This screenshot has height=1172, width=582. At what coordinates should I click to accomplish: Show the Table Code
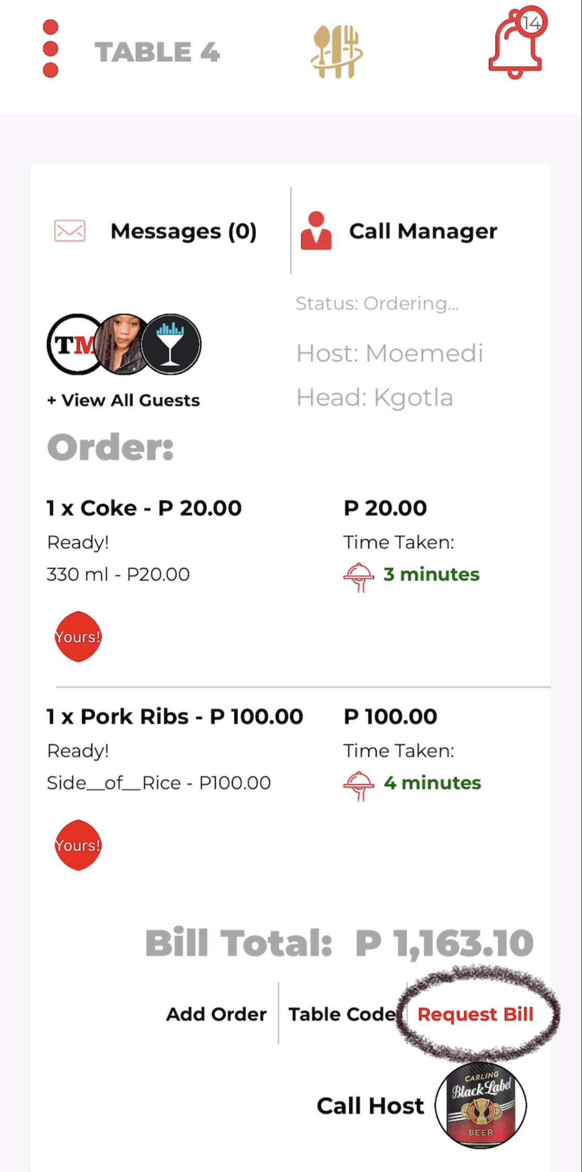point(341,1014)
